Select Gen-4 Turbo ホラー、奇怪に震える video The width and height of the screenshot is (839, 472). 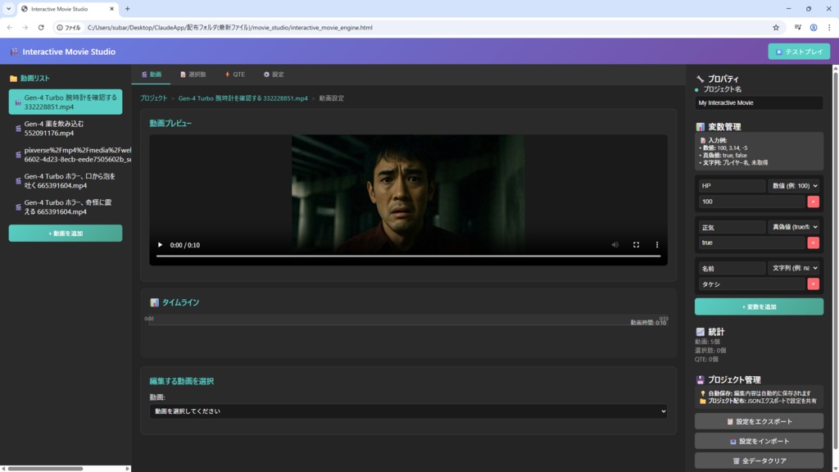coord(66,207)
